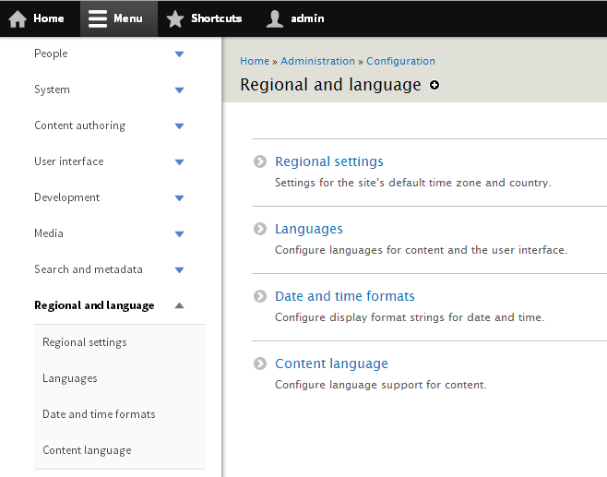This screenshot has width=607, height=477.
Task: Click arrow icon beside Date and time formats
Action: click(x=260, y=296)
